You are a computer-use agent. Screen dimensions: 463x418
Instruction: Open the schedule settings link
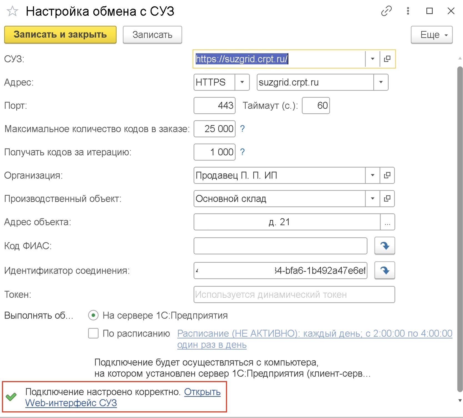coord(315,339)
